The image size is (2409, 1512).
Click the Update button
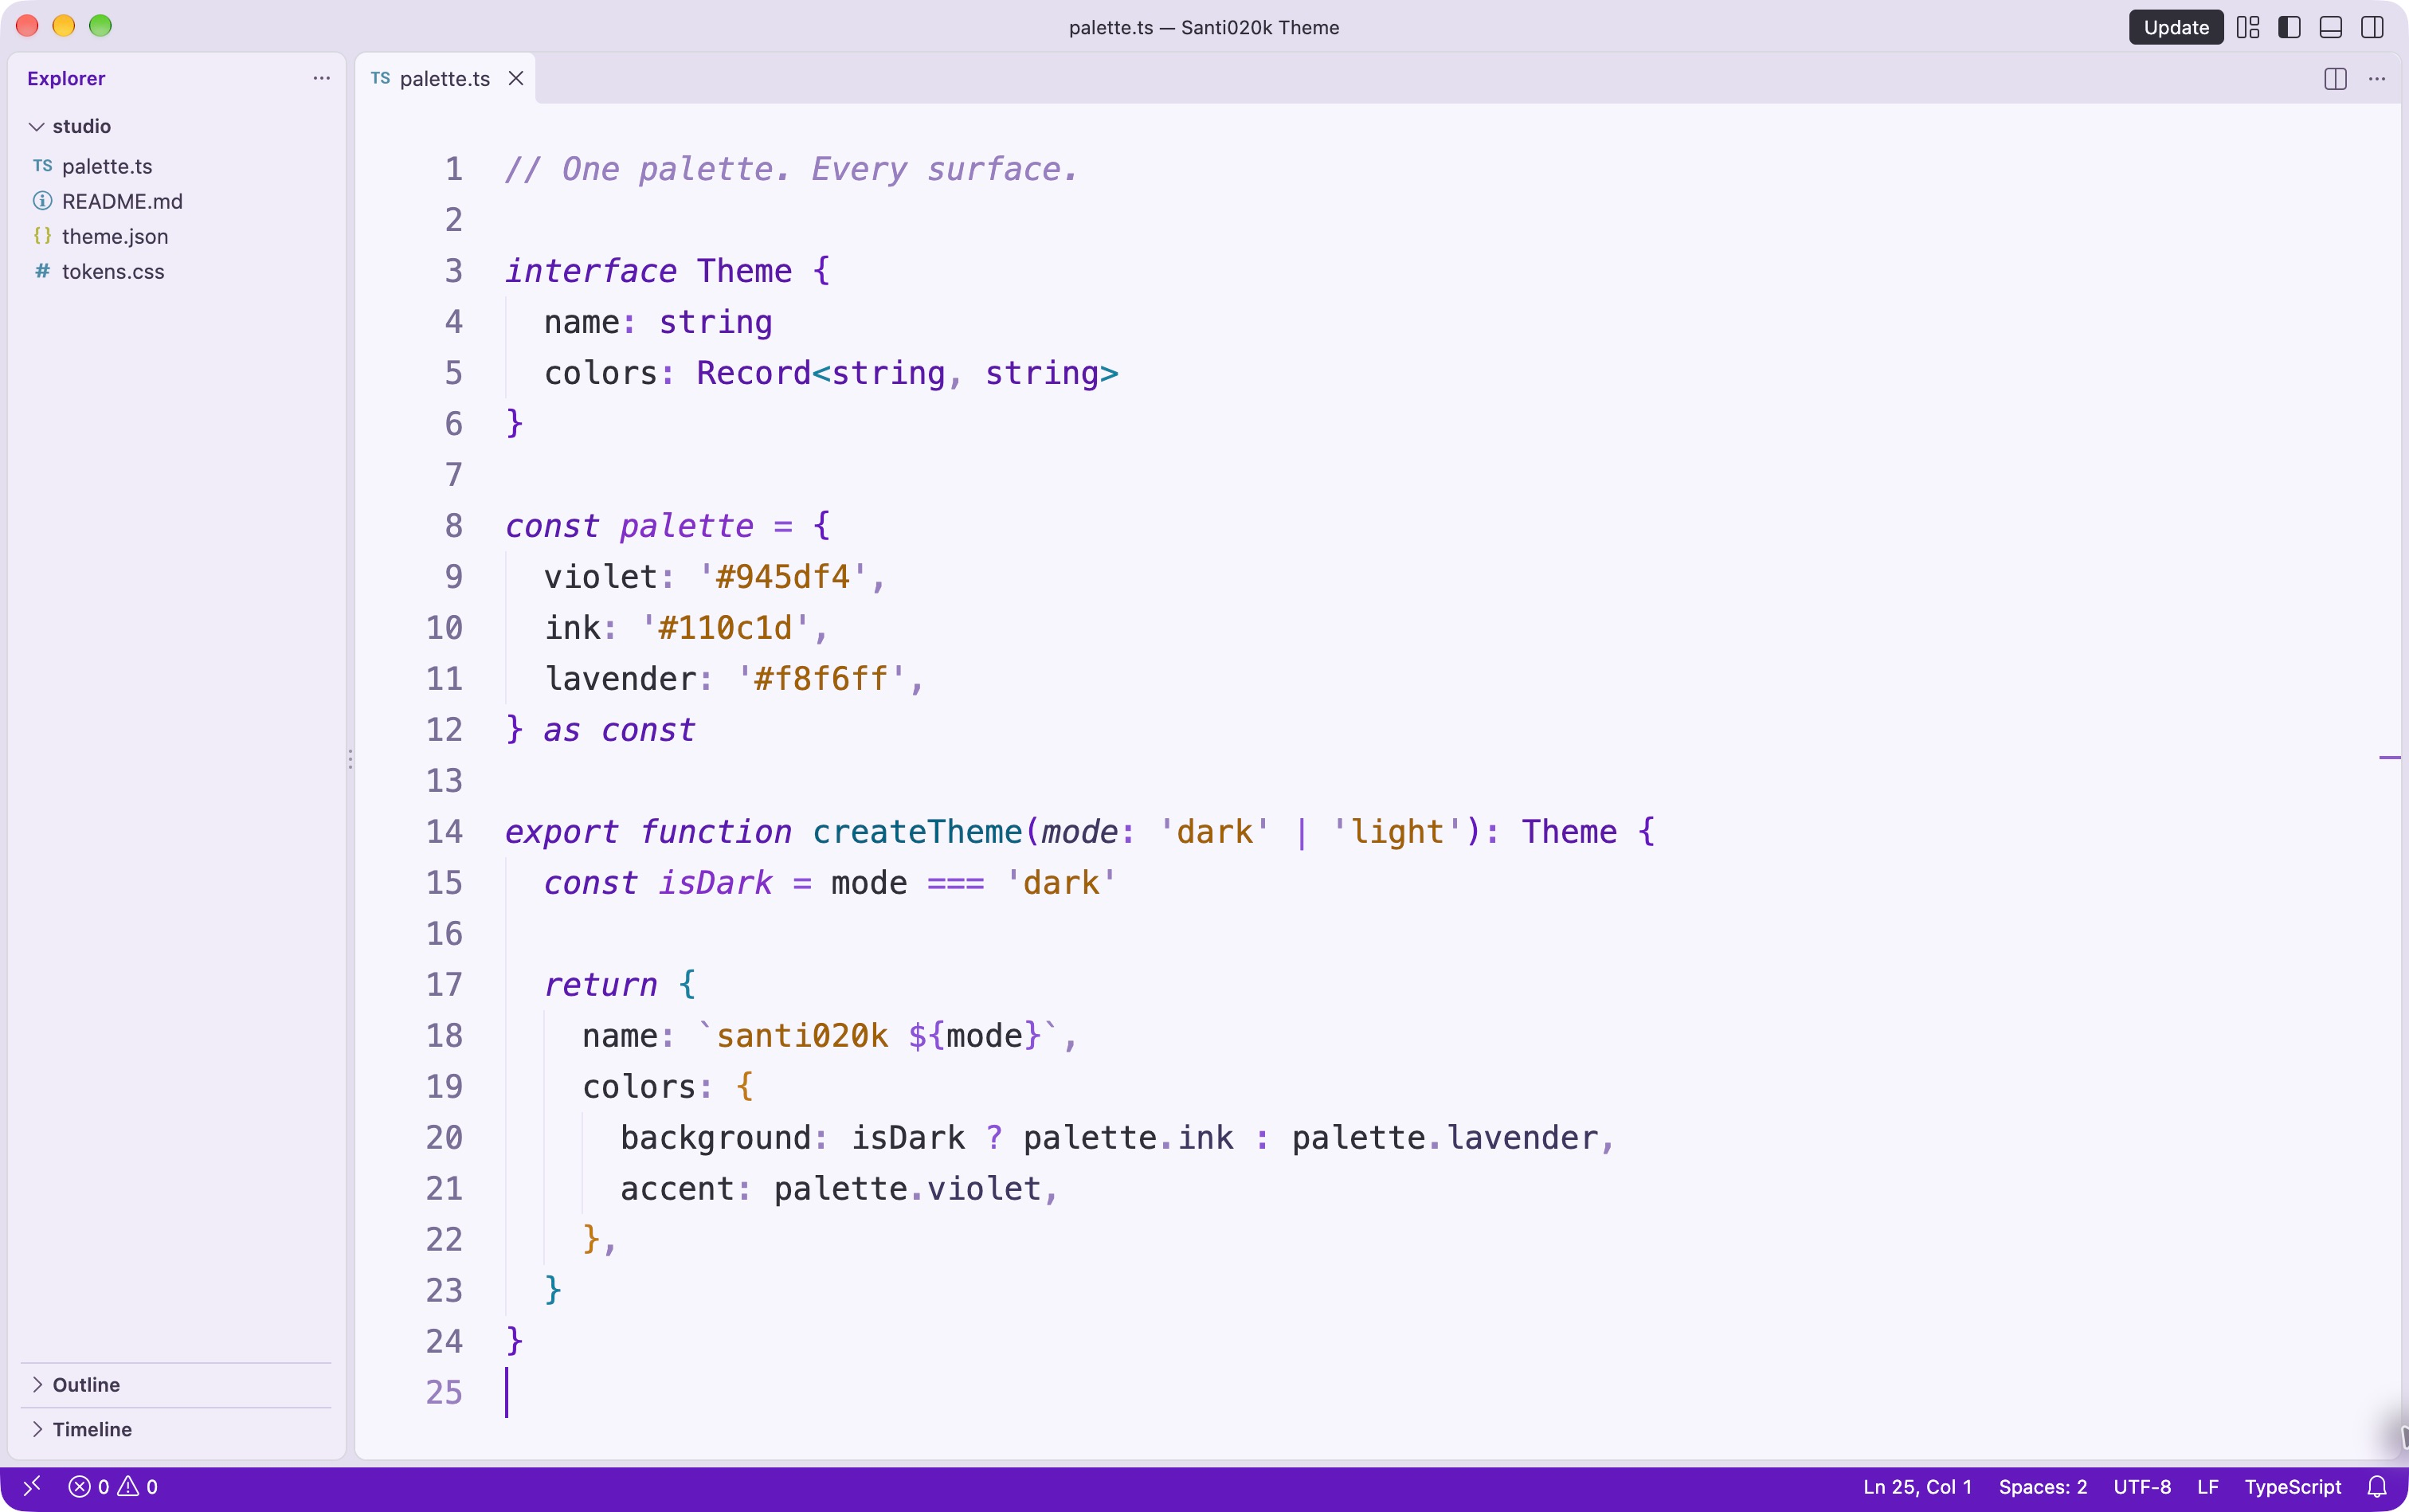coord(2175,27)
